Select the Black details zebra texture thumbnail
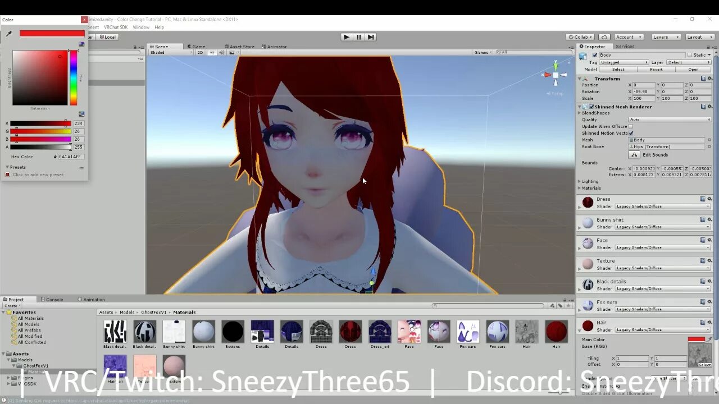The image size is (719, 404). click(x=115, y=332)
